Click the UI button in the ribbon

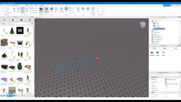[56, 10]
